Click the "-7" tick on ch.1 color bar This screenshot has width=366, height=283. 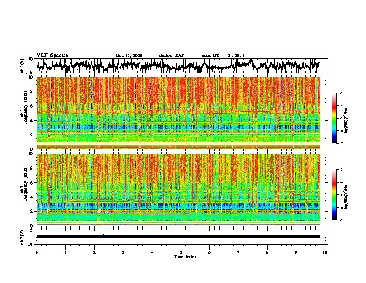[x=341, y=143]
